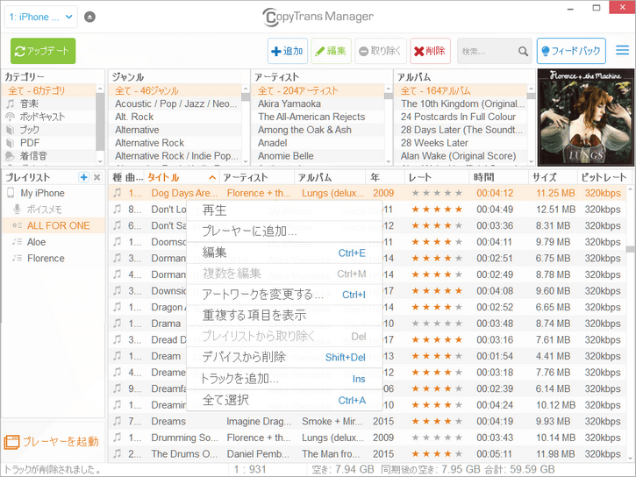Open the iPhone device dropdown
Viewport: 636px width, 477px height.
coord(40,17)
